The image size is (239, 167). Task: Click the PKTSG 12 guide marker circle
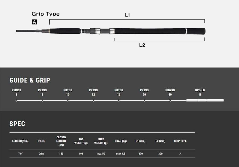point(93,101)
